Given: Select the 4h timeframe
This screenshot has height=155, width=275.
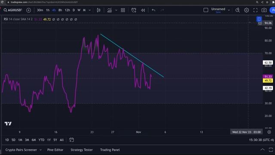Looking at the screenshot, I should [x=54, y=10].
